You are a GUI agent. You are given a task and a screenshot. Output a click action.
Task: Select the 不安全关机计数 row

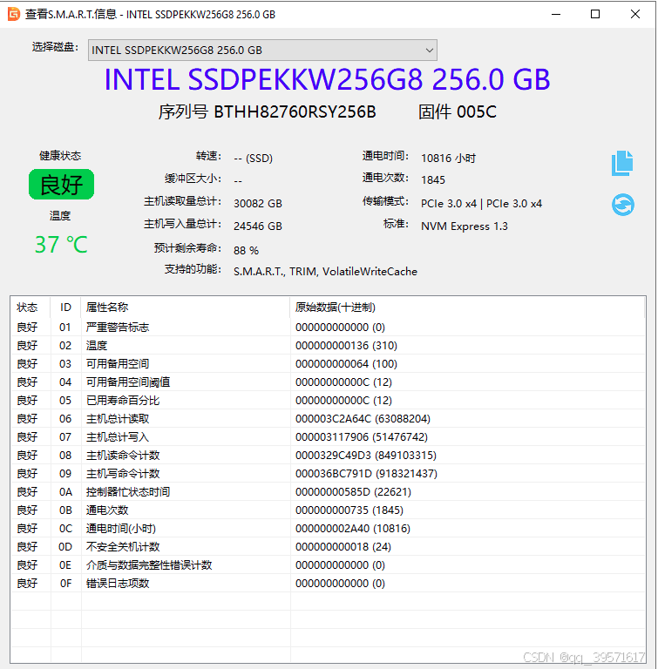pos(328,547)
